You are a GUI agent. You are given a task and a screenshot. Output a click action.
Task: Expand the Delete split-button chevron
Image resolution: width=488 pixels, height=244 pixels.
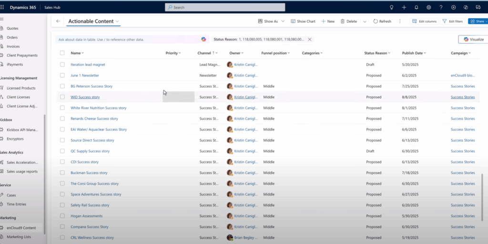365,21
